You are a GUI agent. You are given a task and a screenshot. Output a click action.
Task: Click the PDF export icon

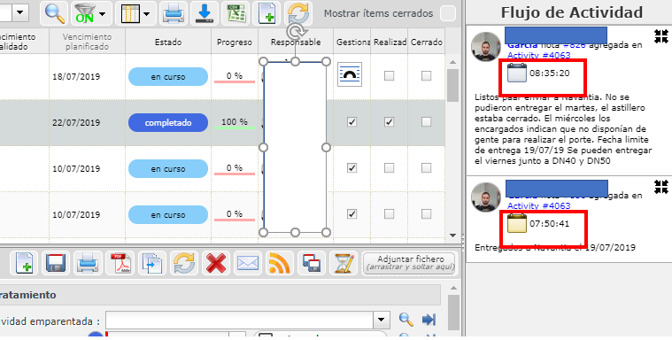[x=120, y=263]
